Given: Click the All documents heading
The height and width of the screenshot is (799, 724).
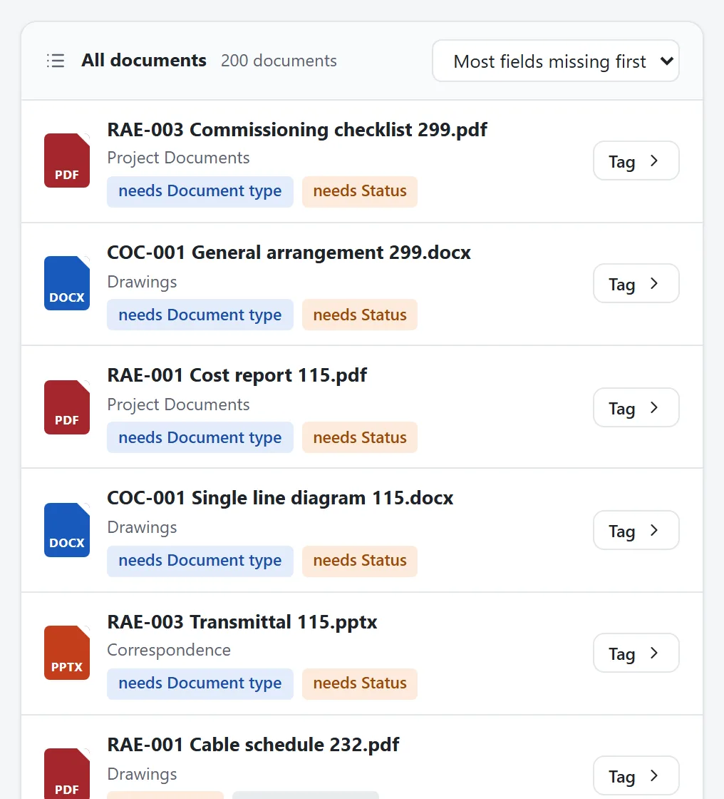Looking at the screenshot, I should coord(143,60).
